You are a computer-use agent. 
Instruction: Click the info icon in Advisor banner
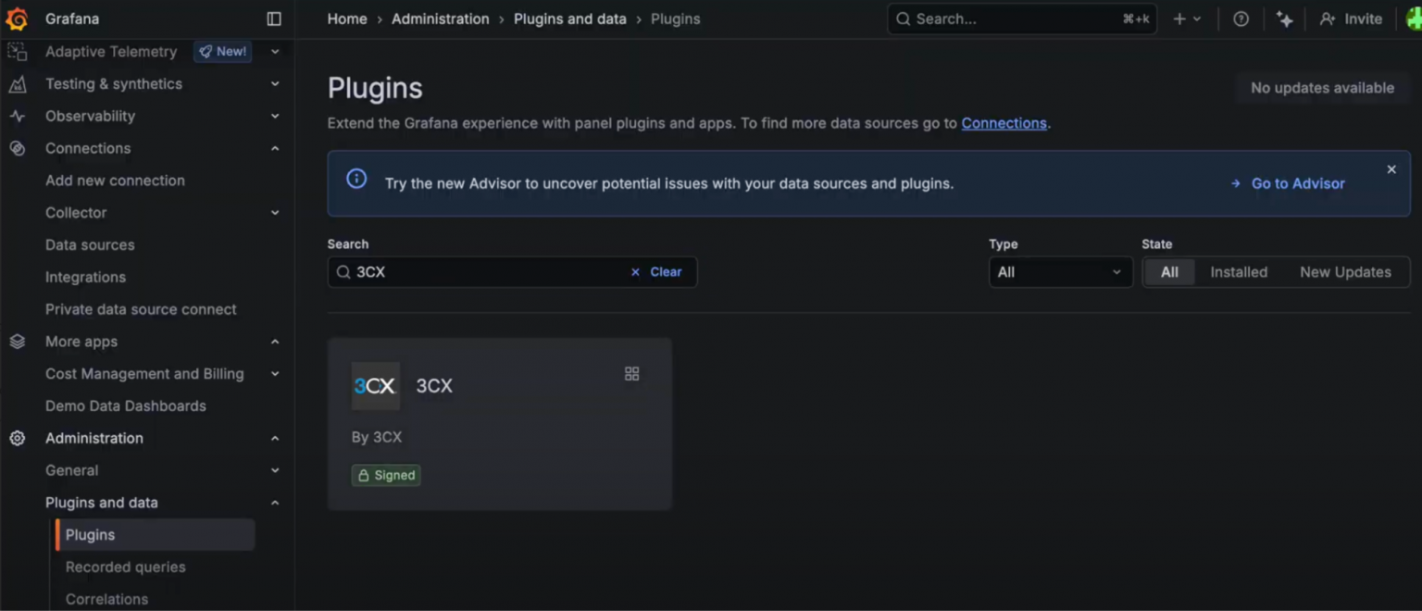tap(356, 179)
